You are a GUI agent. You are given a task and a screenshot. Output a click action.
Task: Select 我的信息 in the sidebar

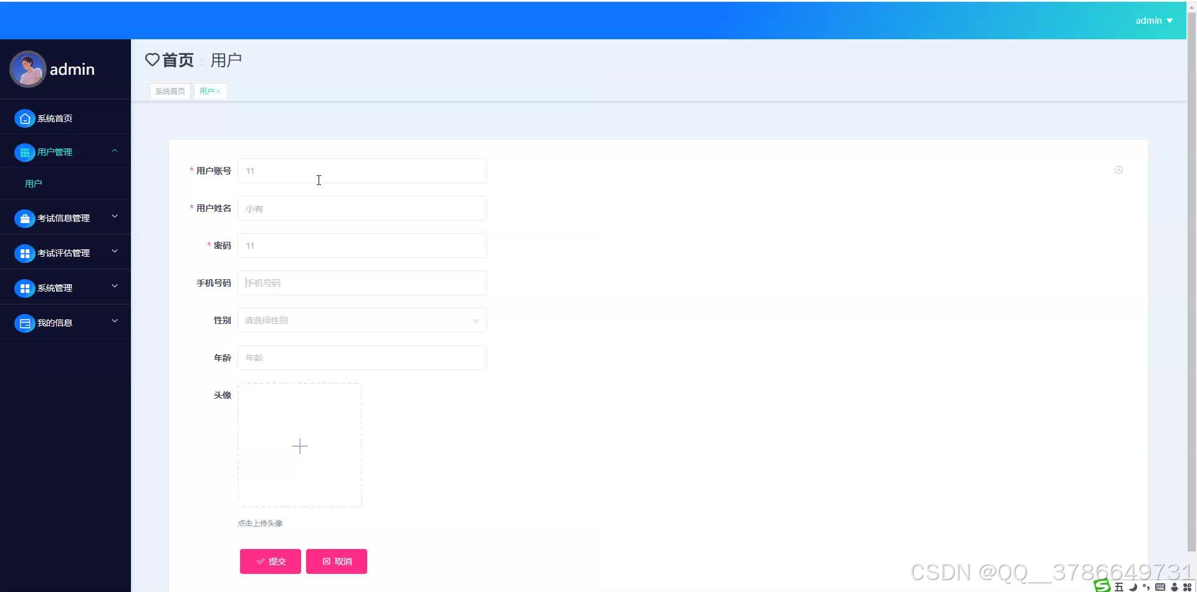(x=55, y=323)
